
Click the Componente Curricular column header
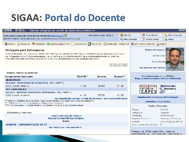click(19, 77)
